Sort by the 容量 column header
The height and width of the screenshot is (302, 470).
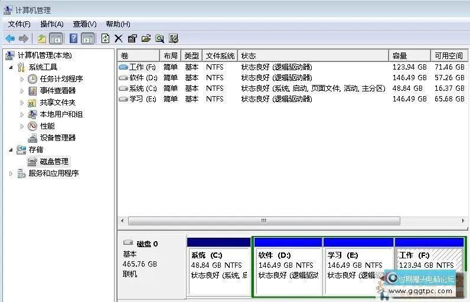point(410,55)
